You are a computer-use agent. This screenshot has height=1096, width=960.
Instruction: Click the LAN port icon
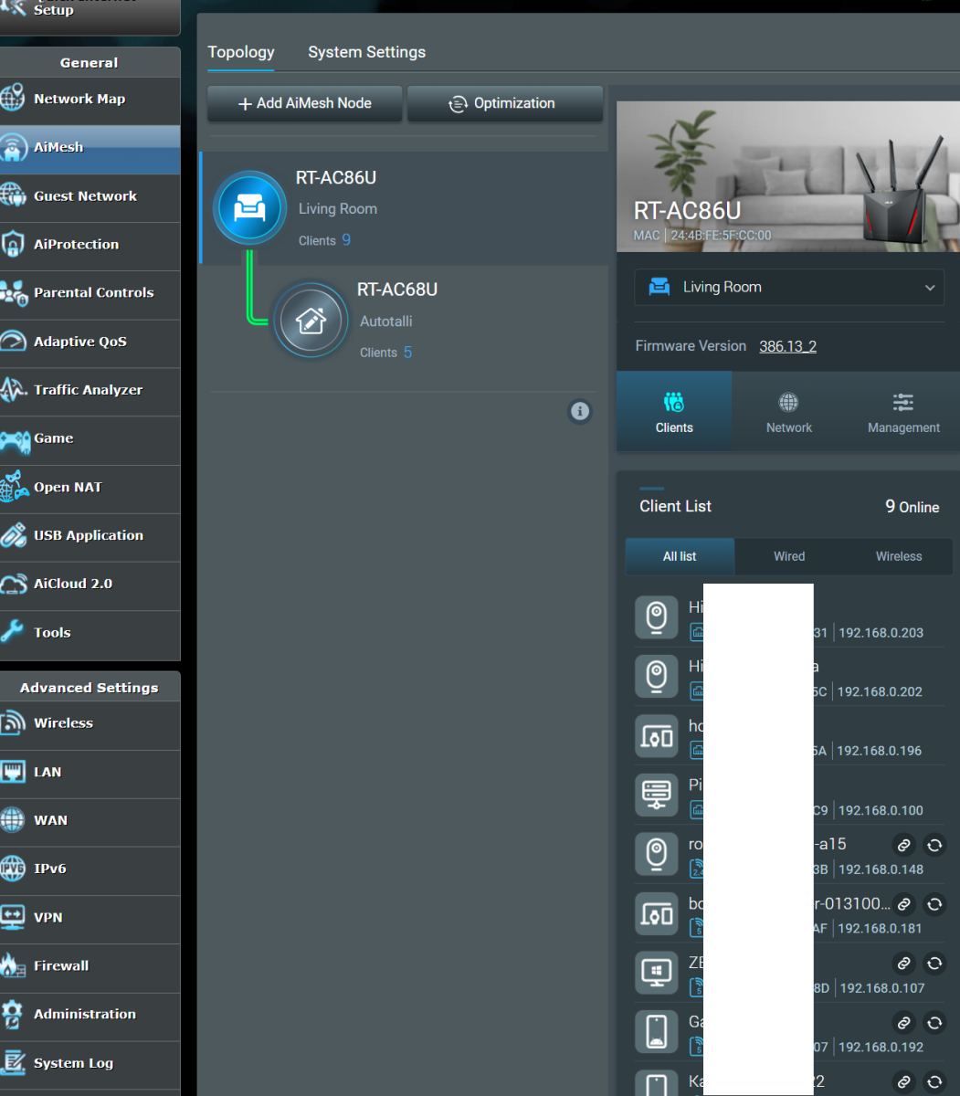13,773
